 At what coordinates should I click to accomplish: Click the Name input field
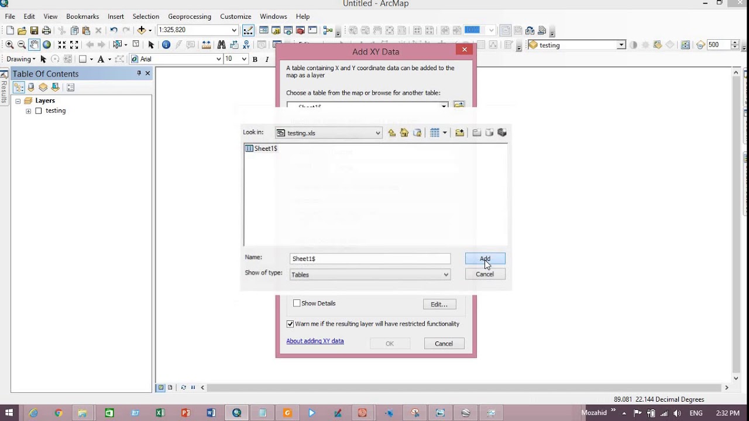pos(370,258)
